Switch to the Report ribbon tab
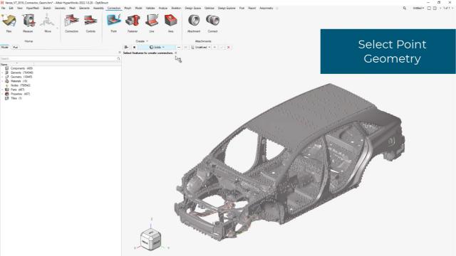 click(252, 8)
